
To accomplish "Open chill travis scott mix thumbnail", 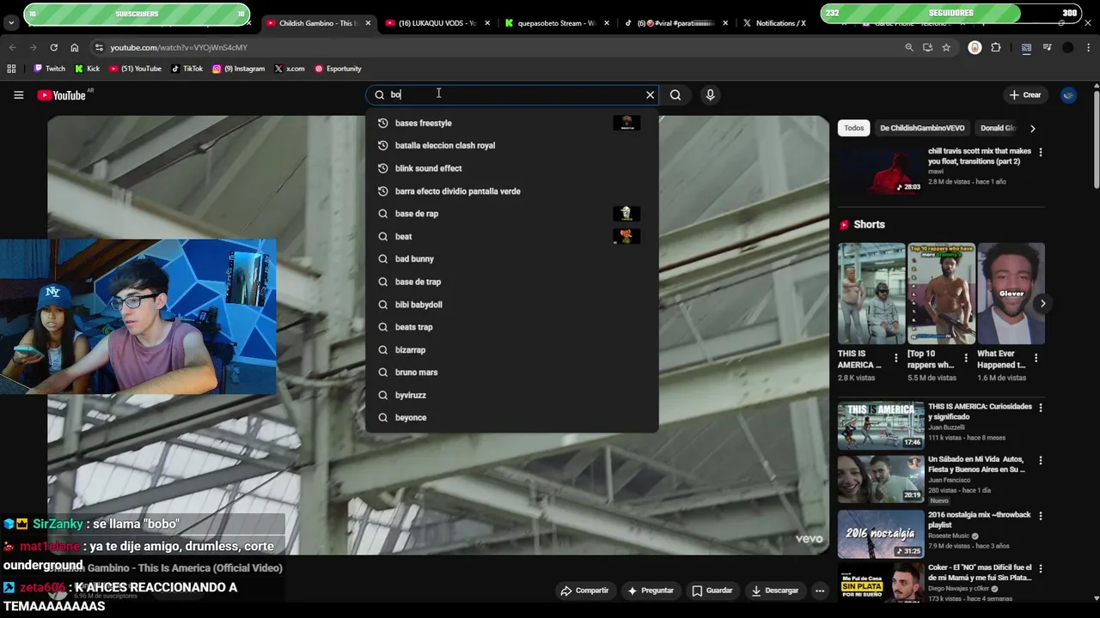I will (x=881, y=171).
